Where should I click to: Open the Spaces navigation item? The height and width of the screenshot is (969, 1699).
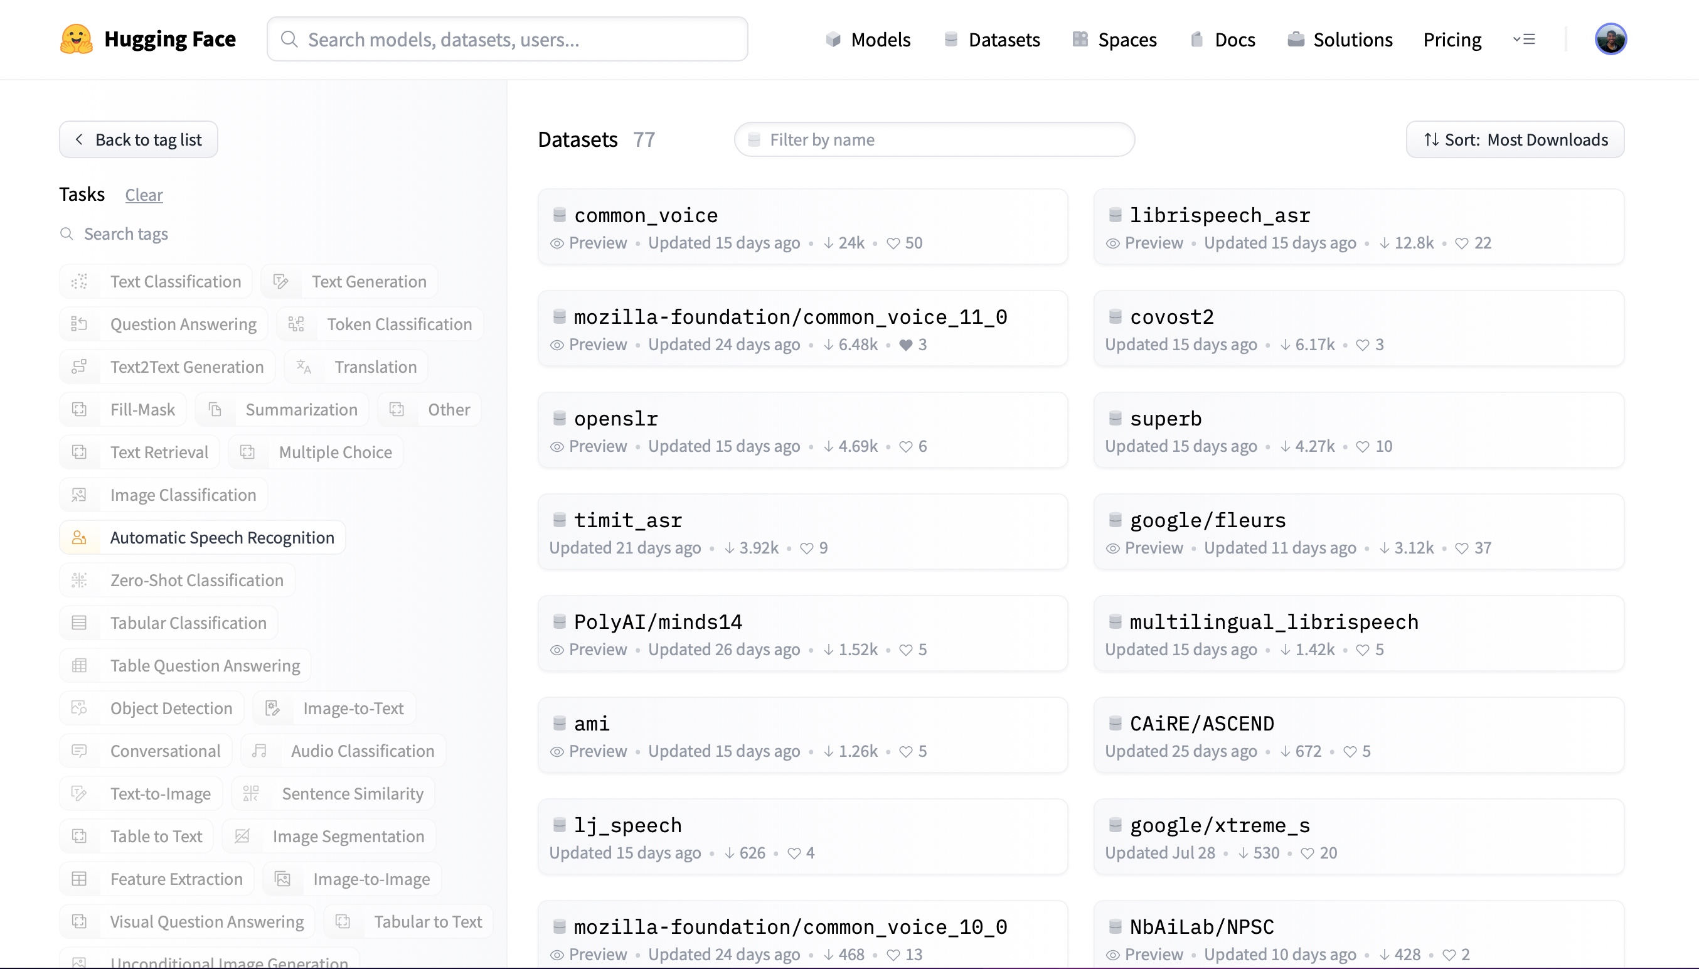[x=1114, y=40]
